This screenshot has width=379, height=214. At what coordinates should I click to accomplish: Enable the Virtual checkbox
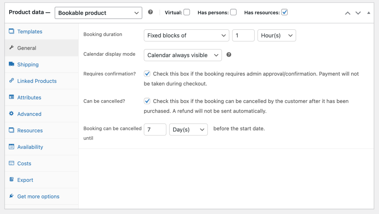pos(187,12)
